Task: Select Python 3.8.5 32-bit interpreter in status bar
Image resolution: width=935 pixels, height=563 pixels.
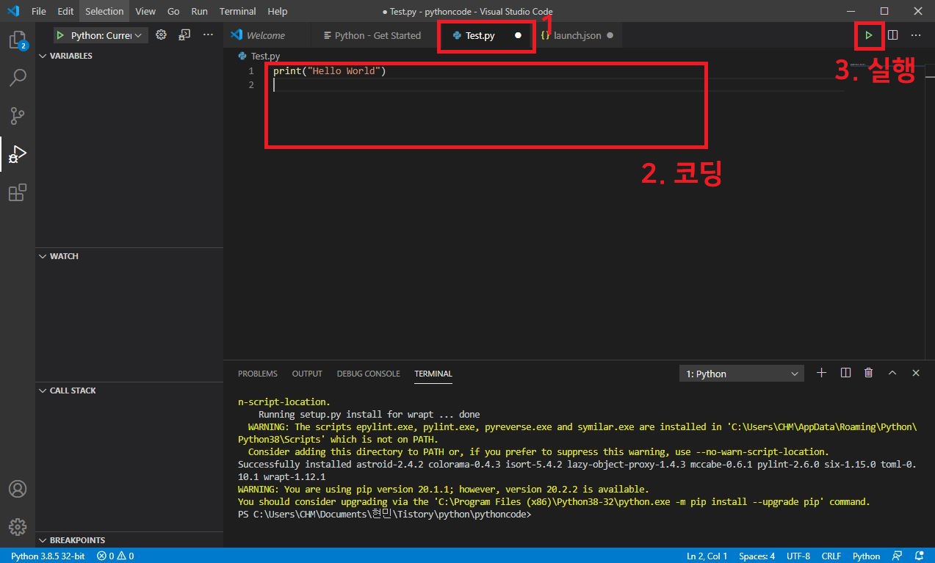Action: tap(48, 556)
